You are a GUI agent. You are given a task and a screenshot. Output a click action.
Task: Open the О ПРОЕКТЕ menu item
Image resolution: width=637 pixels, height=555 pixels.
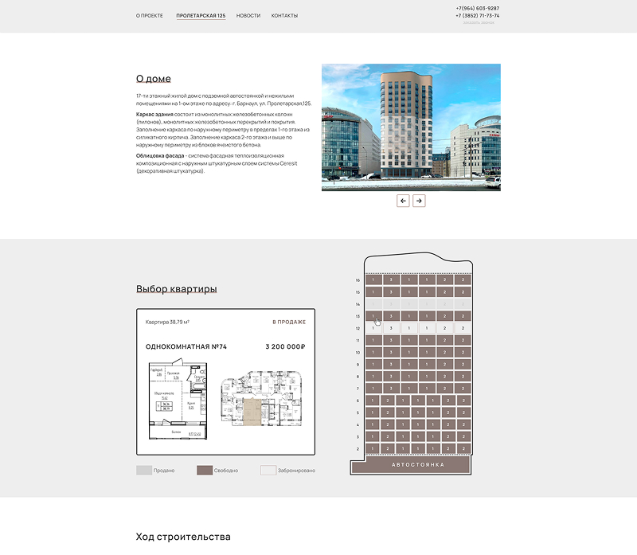(x=149, y=16)
